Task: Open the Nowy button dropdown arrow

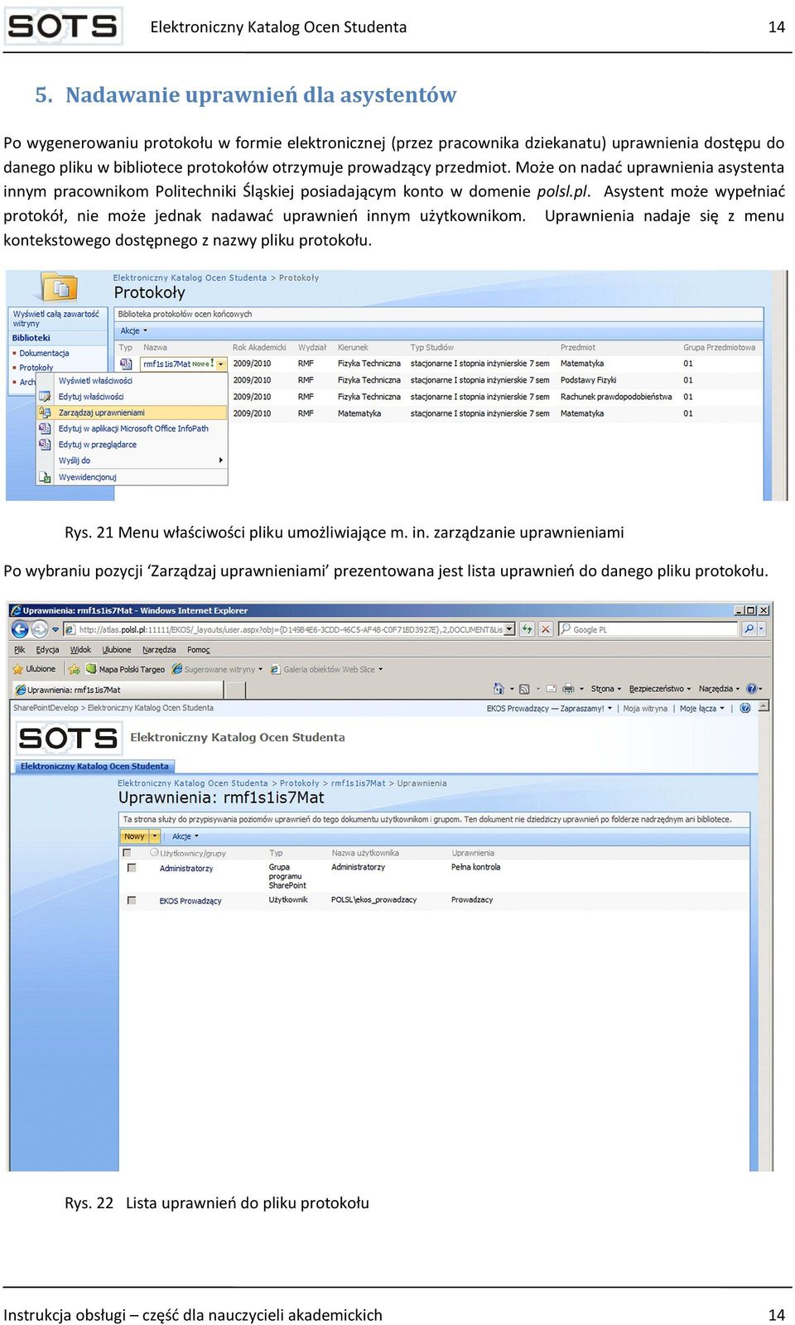Action: 154,836
